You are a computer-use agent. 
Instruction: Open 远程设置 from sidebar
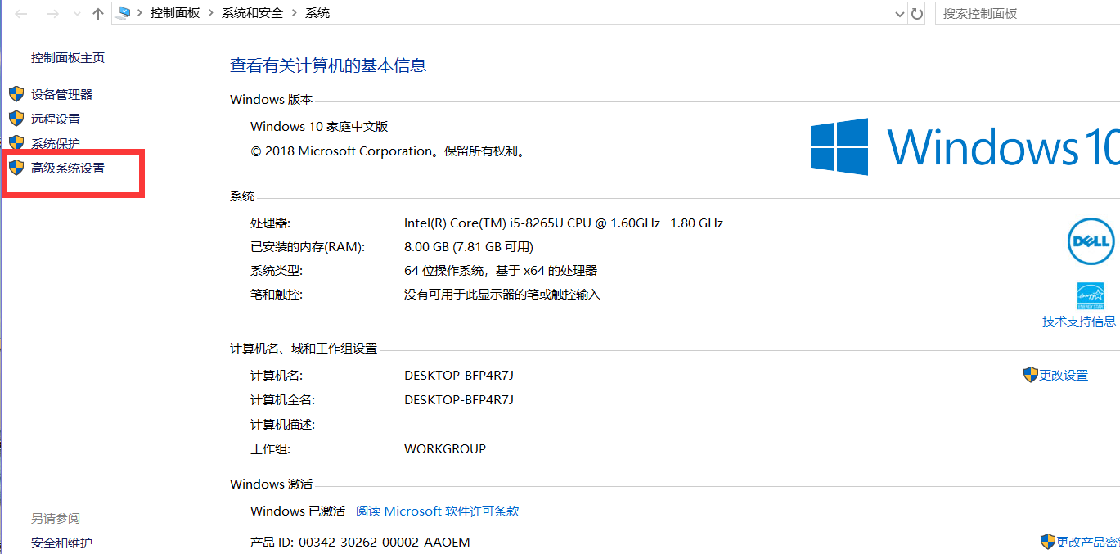click(x=56, y=119)
